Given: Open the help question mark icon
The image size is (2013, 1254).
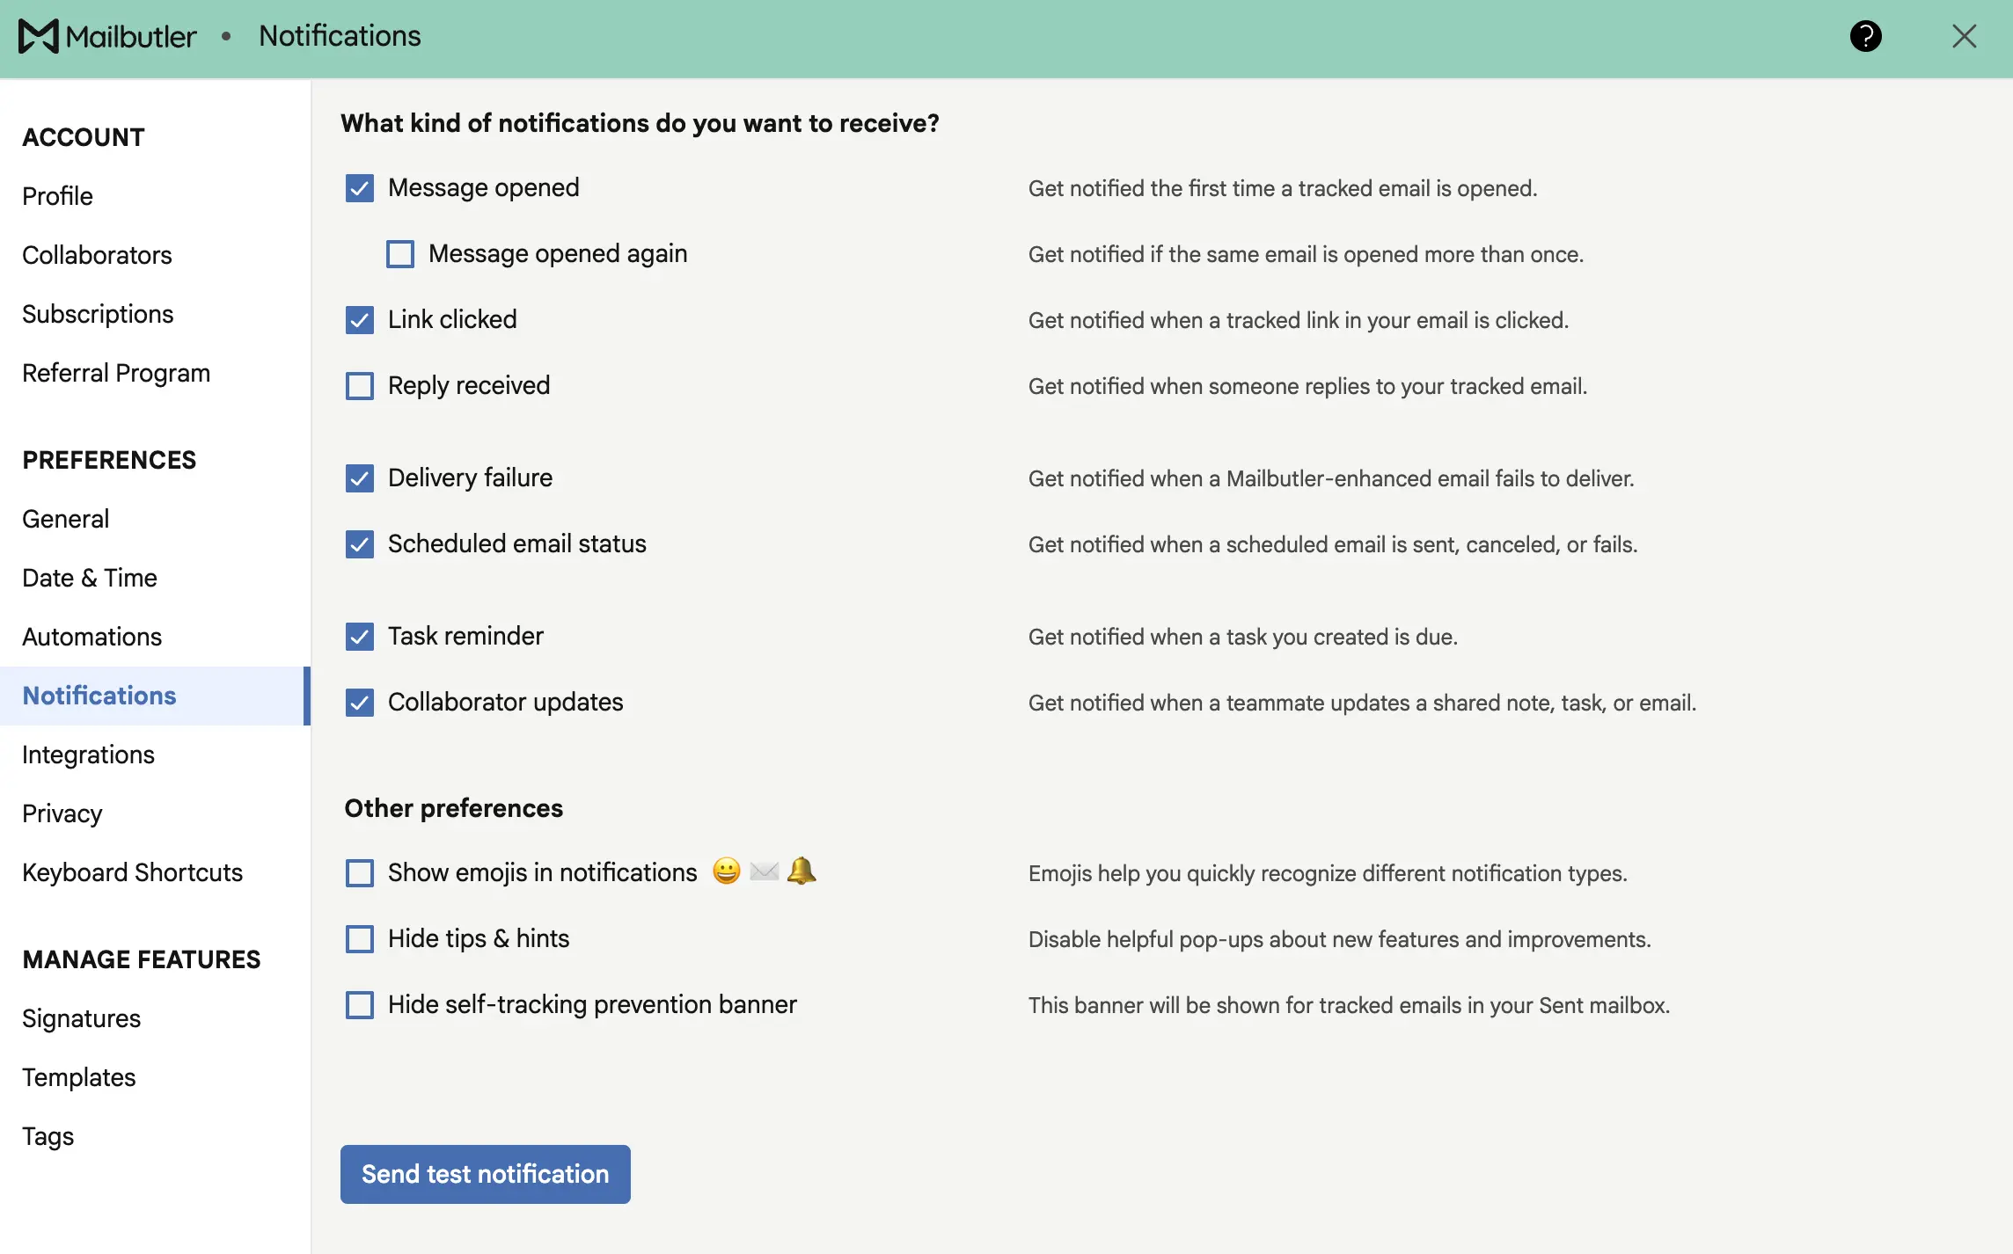Looking at the screenshot, I should [x=1865, y=36].
